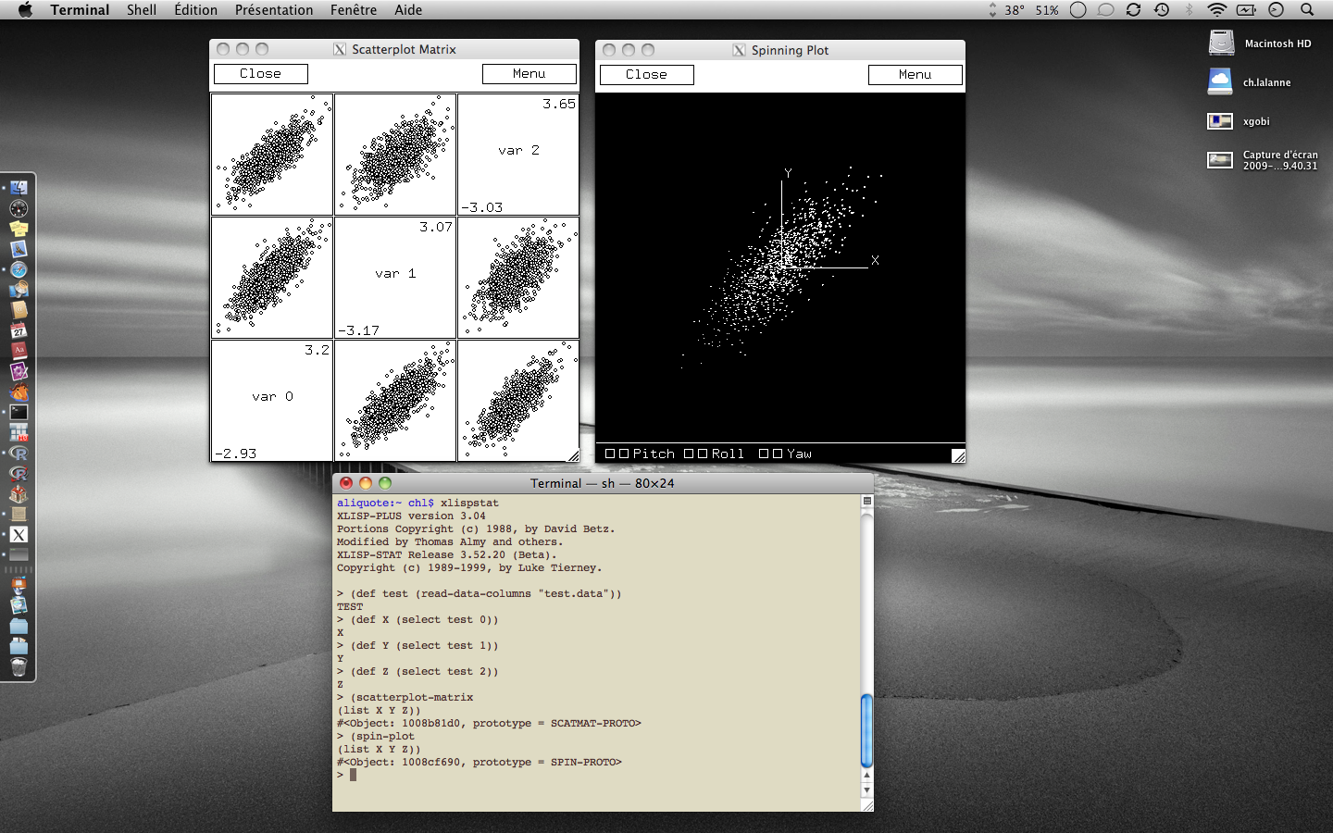1333x833 pixels.
Task: Open the Macintosh HD desktop icon
Action: [x=1222, y=43]
